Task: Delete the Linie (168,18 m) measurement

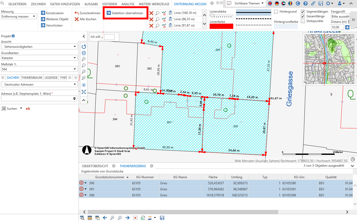Action: click(151, 13)
